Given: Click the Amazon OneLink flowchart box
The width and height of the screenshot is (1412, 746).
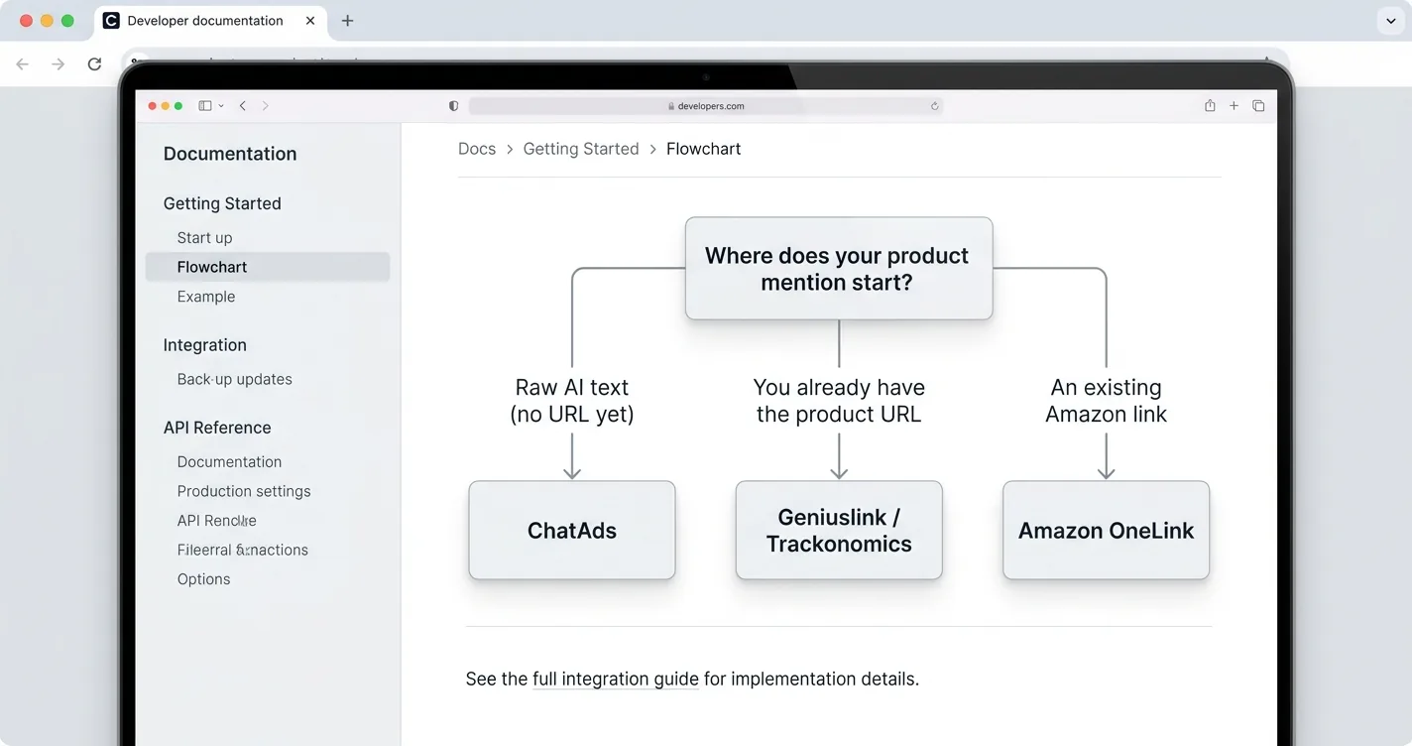Looking at the screenshot, I should click(x=1106, y=531).
